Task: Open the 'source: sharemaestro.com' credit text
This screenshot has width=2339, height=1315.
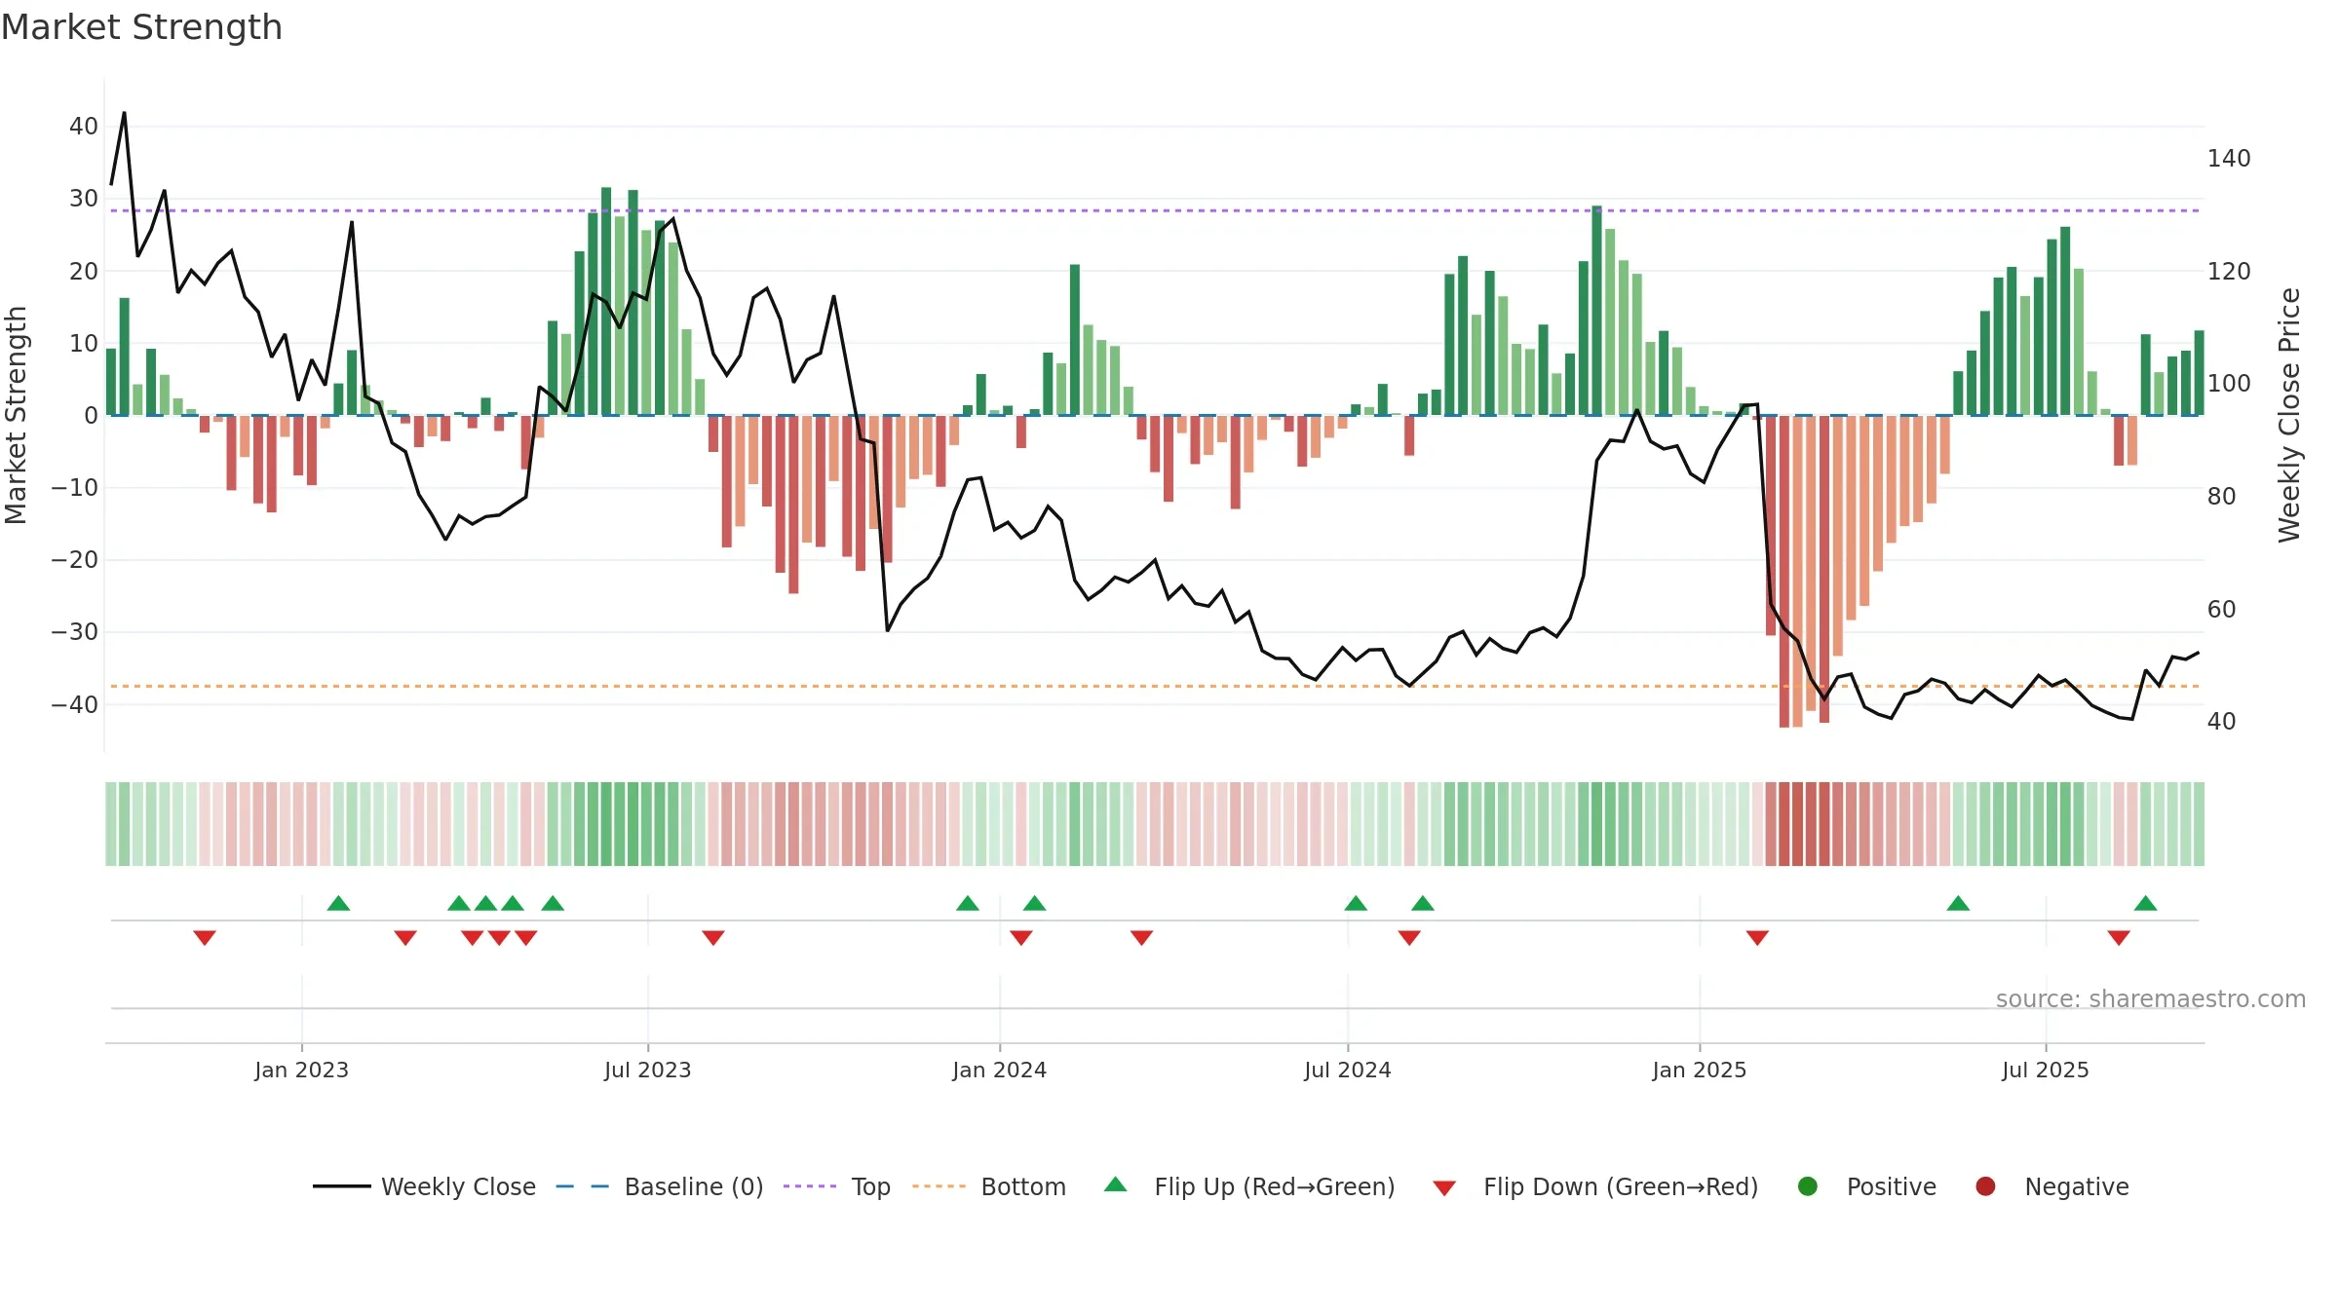Action: pos(2151,998)
